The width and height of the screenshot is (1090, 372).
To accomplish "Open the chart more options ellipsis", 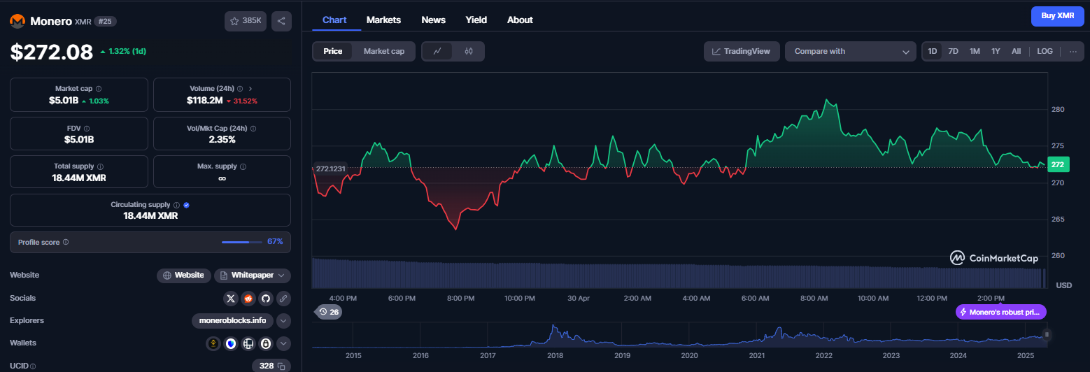I will [1073, 51].
